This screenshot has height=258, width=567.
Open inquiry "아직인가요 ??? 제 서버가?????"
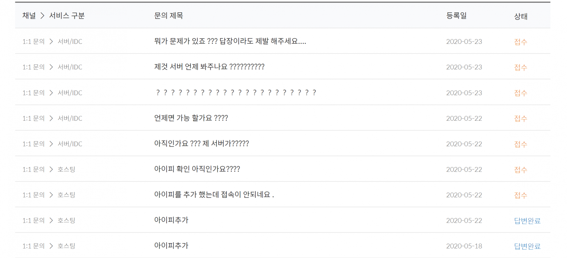[x=201, y=144]
